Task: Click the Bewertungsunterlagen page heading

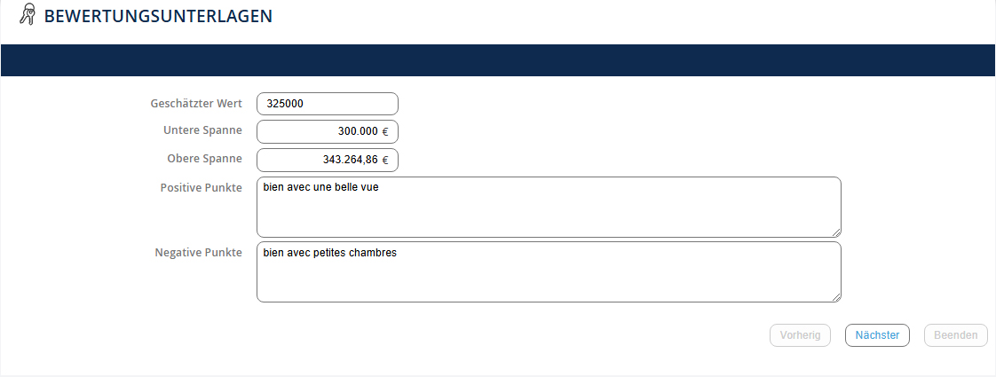Action: pyautogui.click(x=158, y=16)
